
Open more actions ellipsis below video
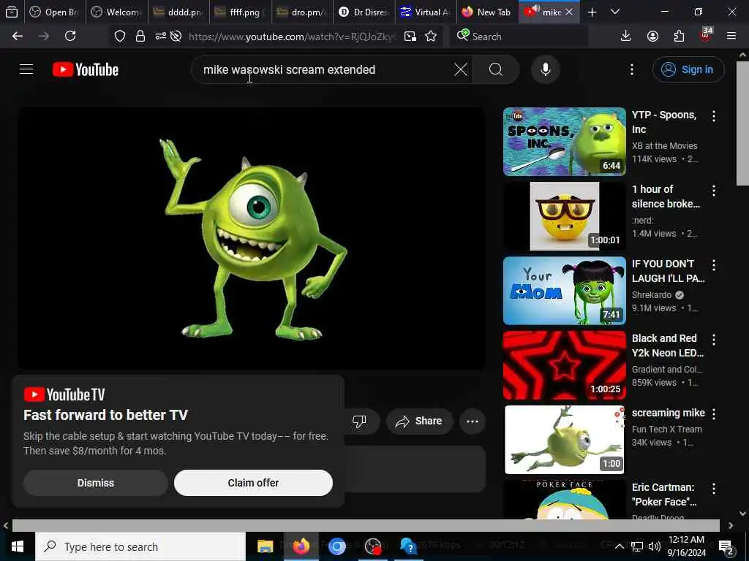tap(473, 421)
